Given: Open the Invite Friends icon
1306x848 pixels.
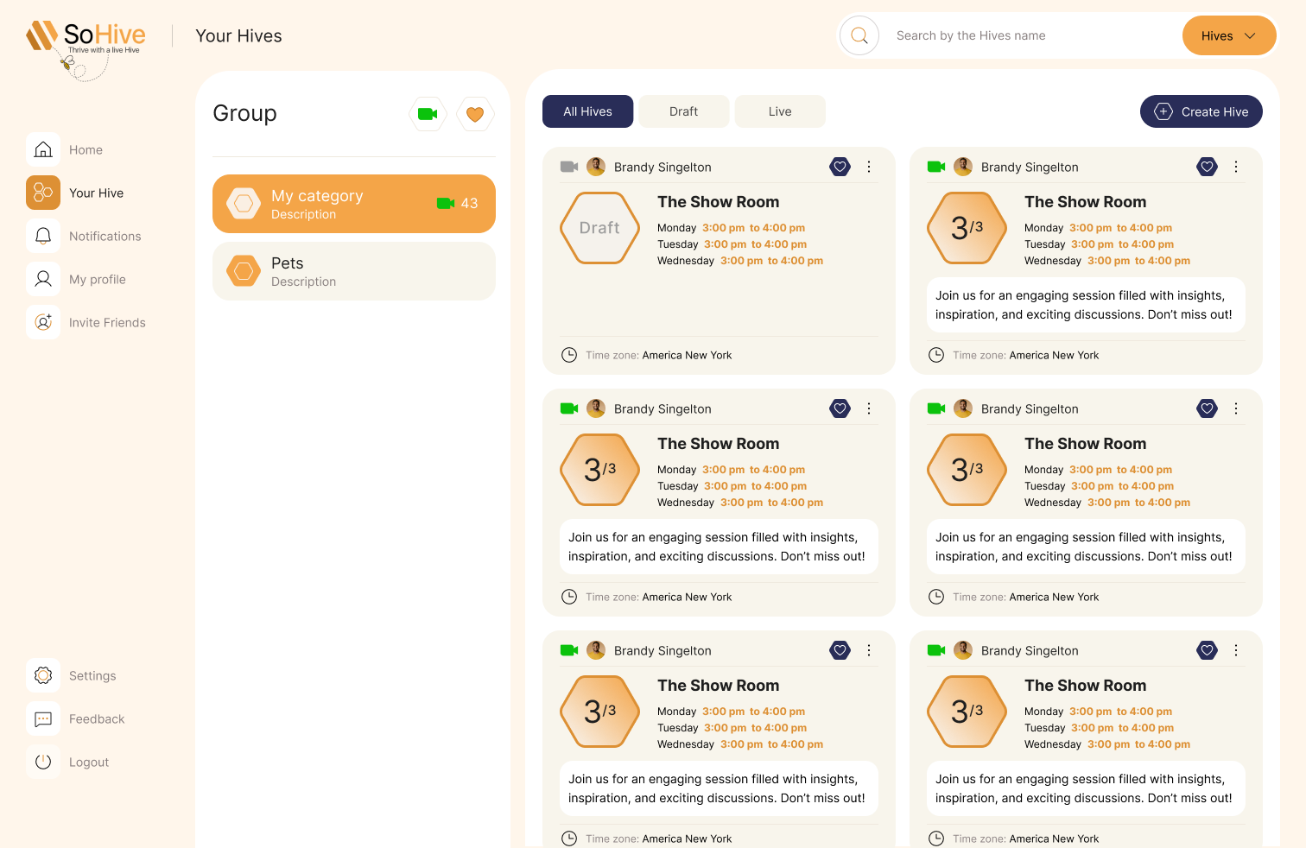Looking at the screenshot, I should coord(43,322).
